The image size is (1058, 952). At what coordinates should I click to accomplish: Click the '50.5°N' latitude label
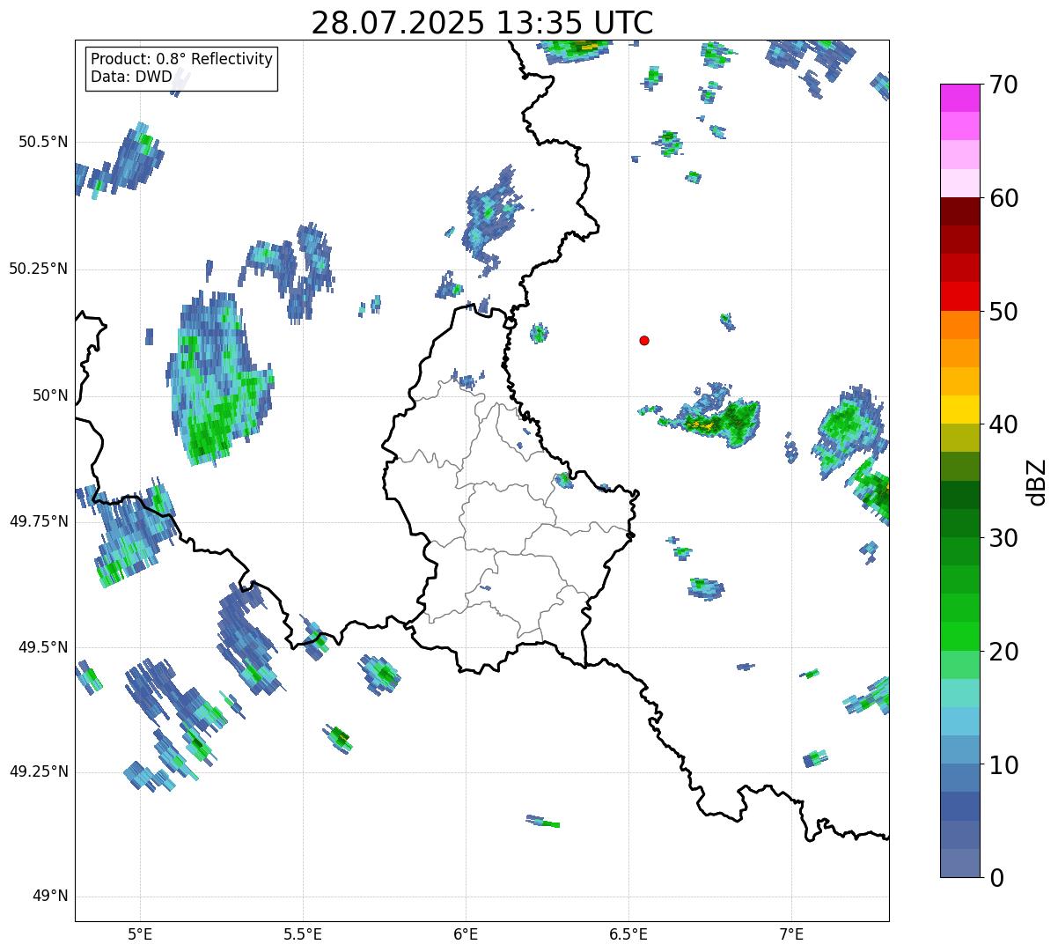pyautogui.click(x=43, y=142)
